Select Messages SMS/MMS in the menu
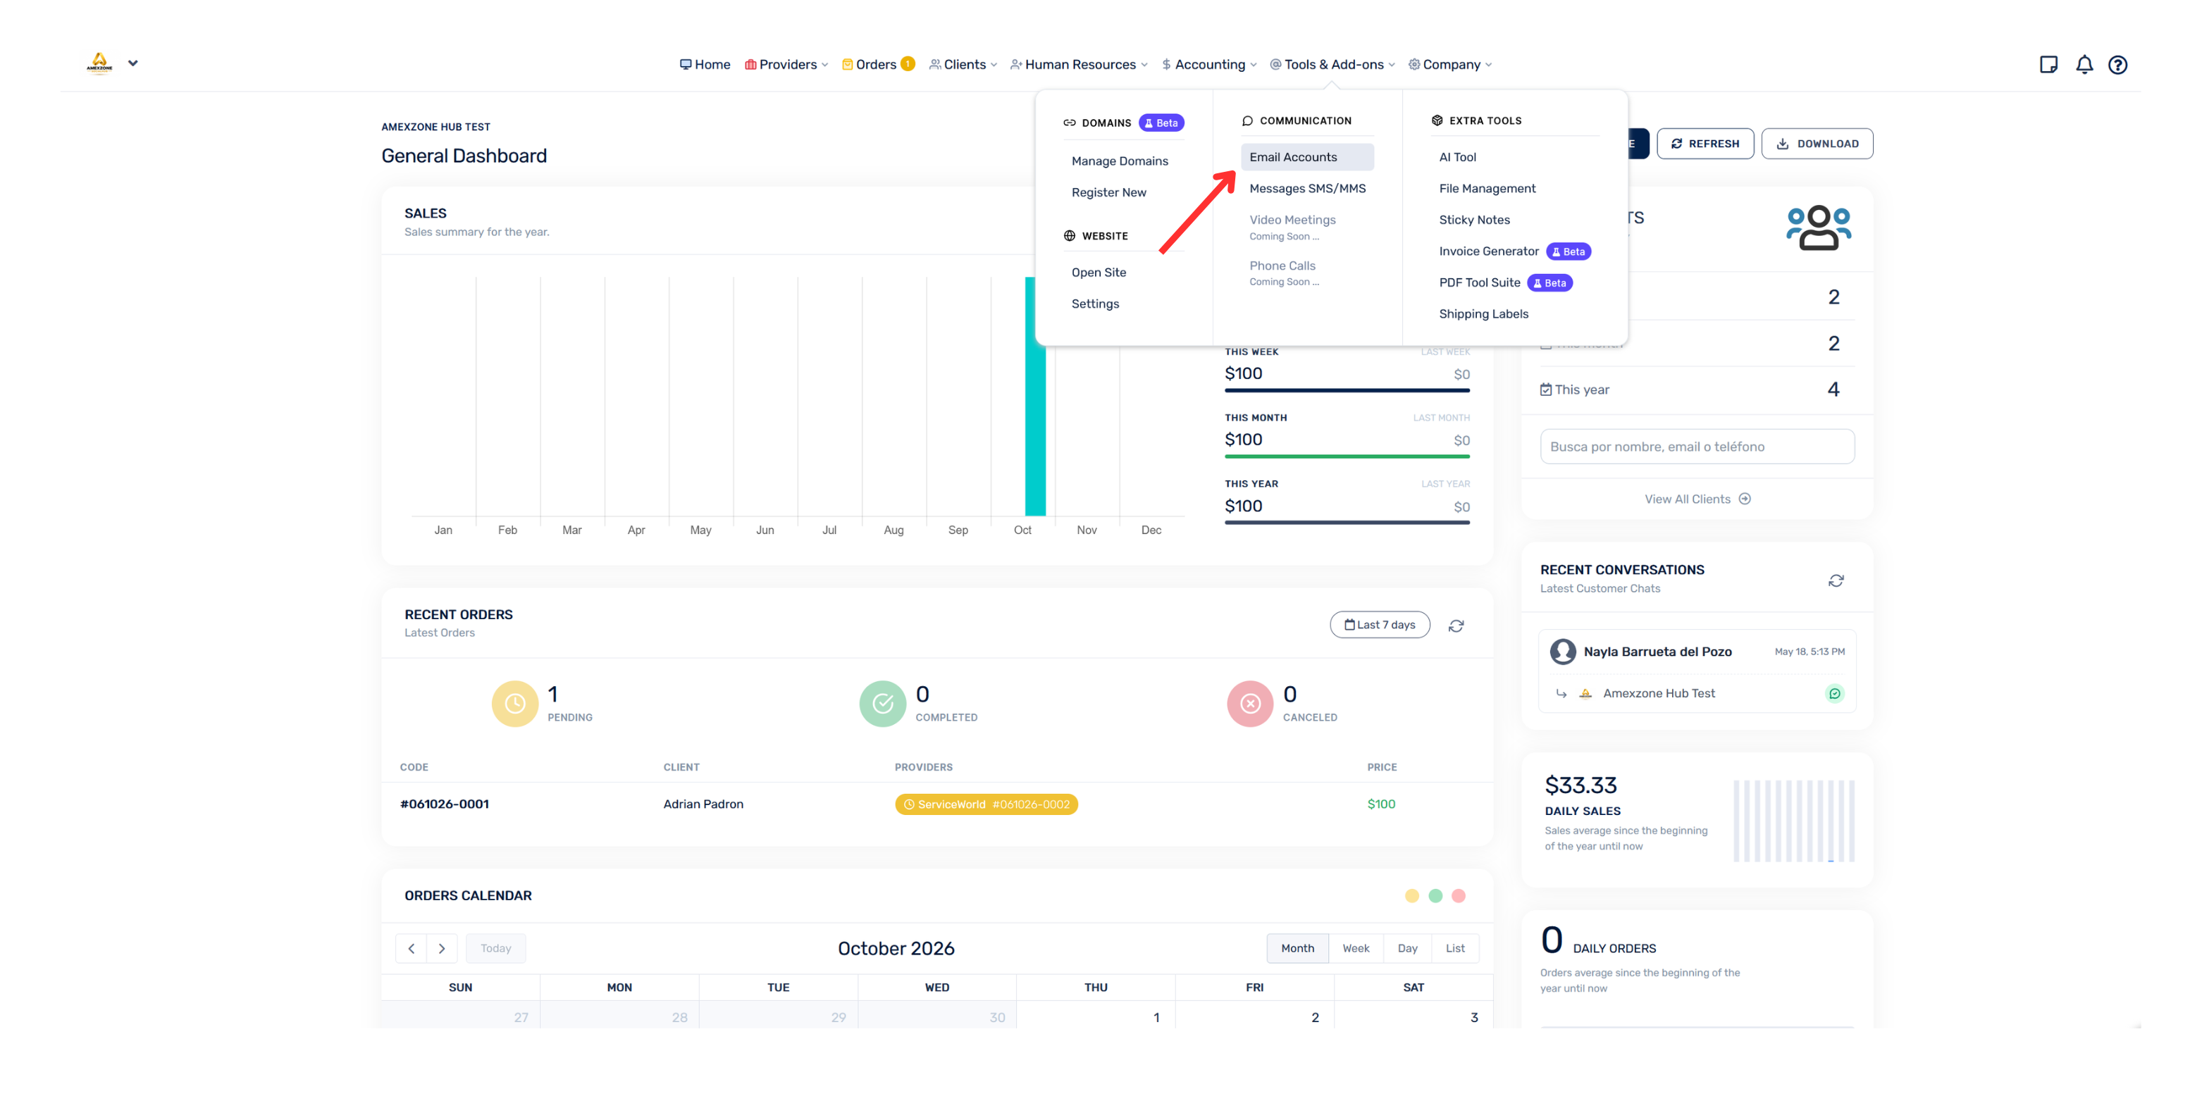This screenshot has width=2202, height=1101. click(x=1306, y=189)
